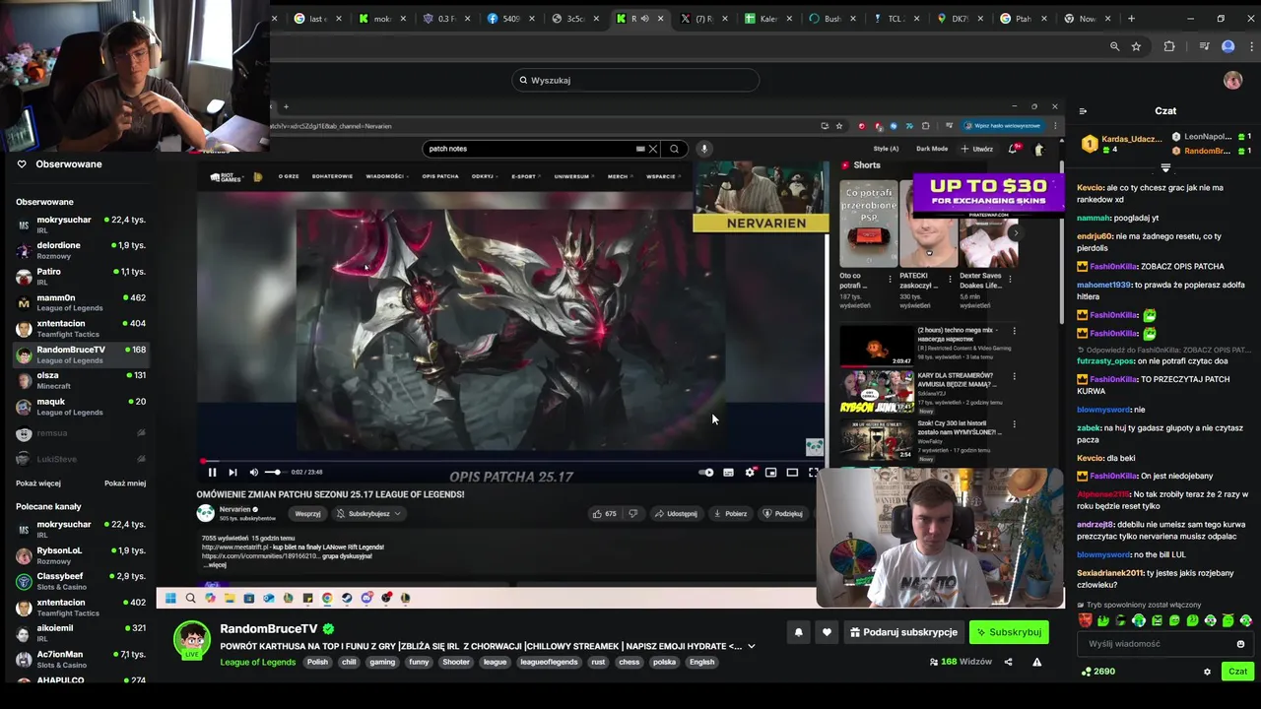Click the Udostępnij share button

pyautogui.click(x=675, y=513)
